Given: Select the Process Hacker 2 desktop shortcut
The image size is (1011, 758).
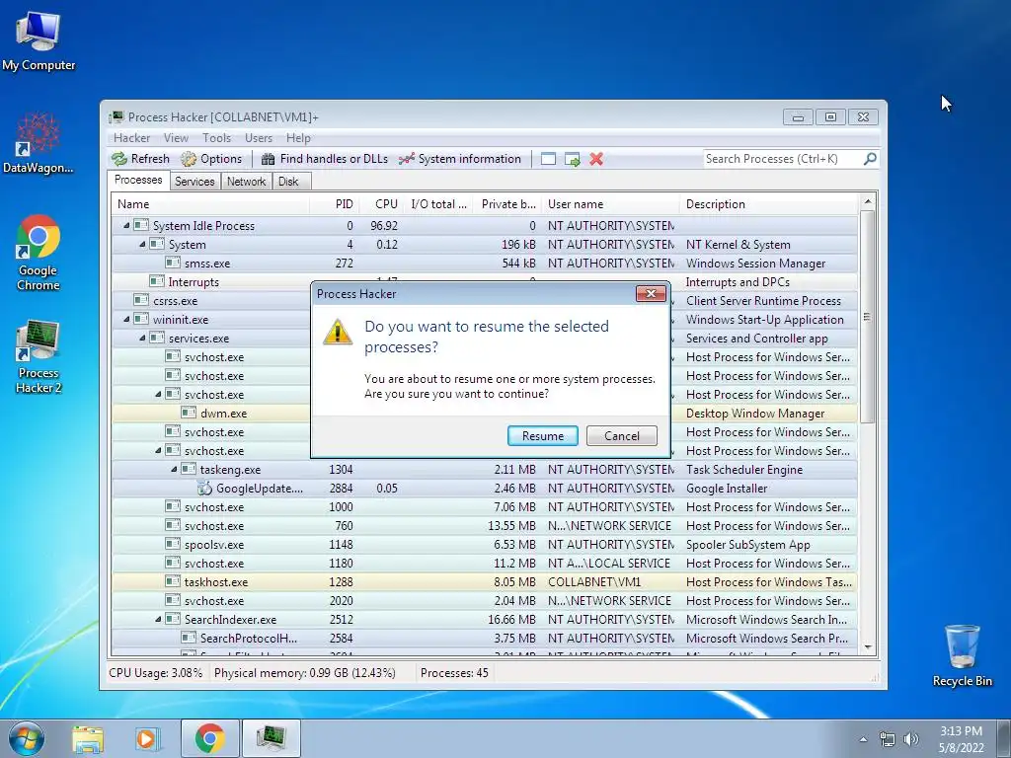Looking at the screenshot, I should pos(39,356).
